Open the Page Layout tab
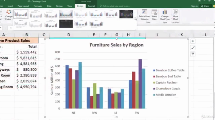The image size is (215, 120). coord(23,6)
